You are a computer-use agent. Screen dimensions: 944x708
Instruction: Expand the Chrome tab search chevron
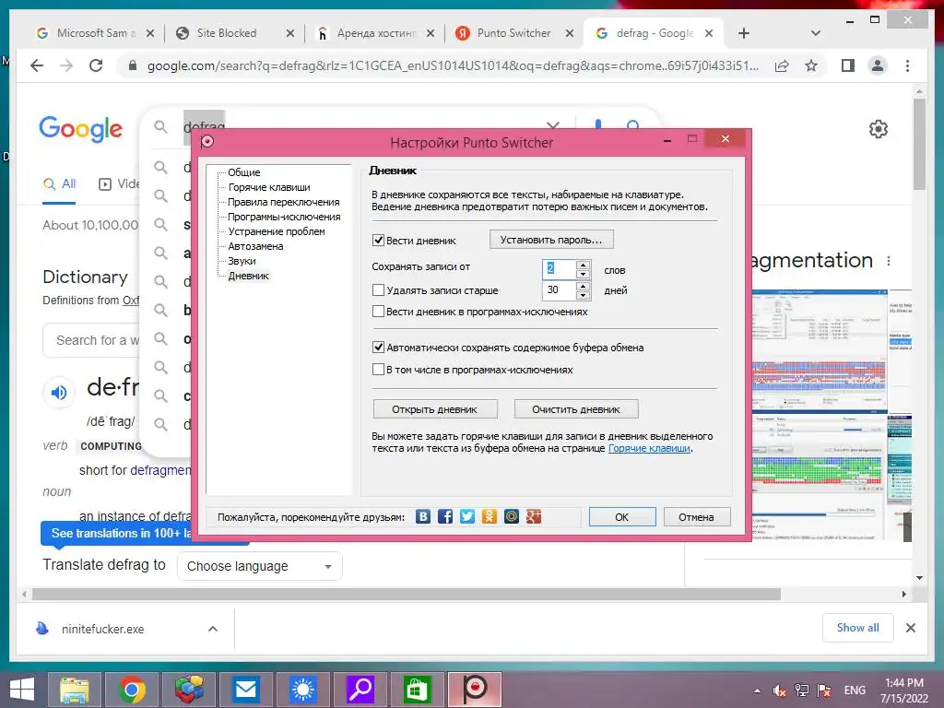816,33
